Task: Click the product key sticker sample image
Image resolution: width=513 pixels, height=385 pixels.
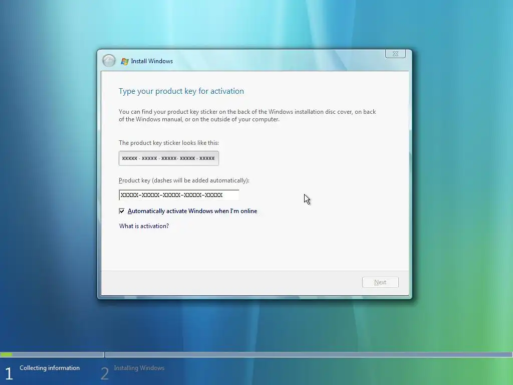Action: pyautogui.click(x=169, y=158)
